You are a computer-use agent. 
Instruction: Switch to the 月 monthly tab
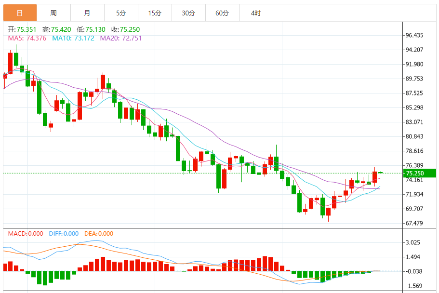click(87, 13)
